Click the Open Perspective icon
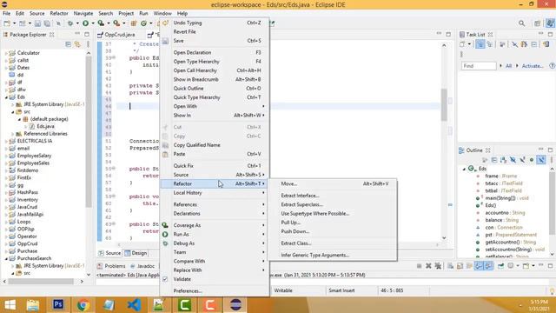556x313 pixels. [538, 23]
